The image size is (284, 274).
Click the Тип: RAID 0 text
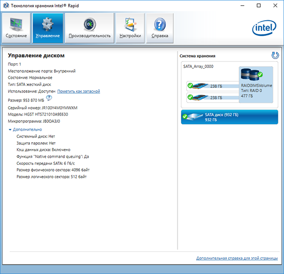click(x=251, y=91)
